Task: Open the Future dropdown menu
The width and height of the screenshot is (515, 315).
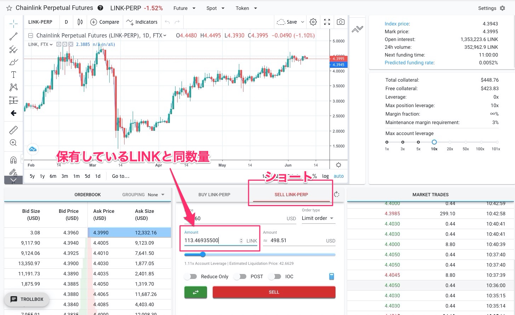Action: tap(184, 8)
